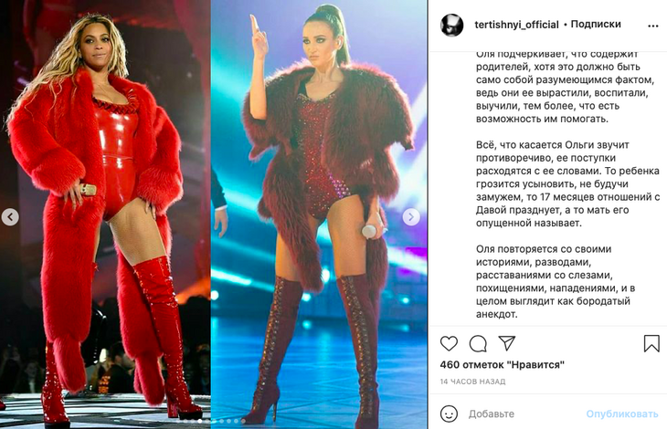Image resolution: width=667 pixels, height=429 pixels.
Task: Toggle the Подписки following button
Action: coord(596,25)
